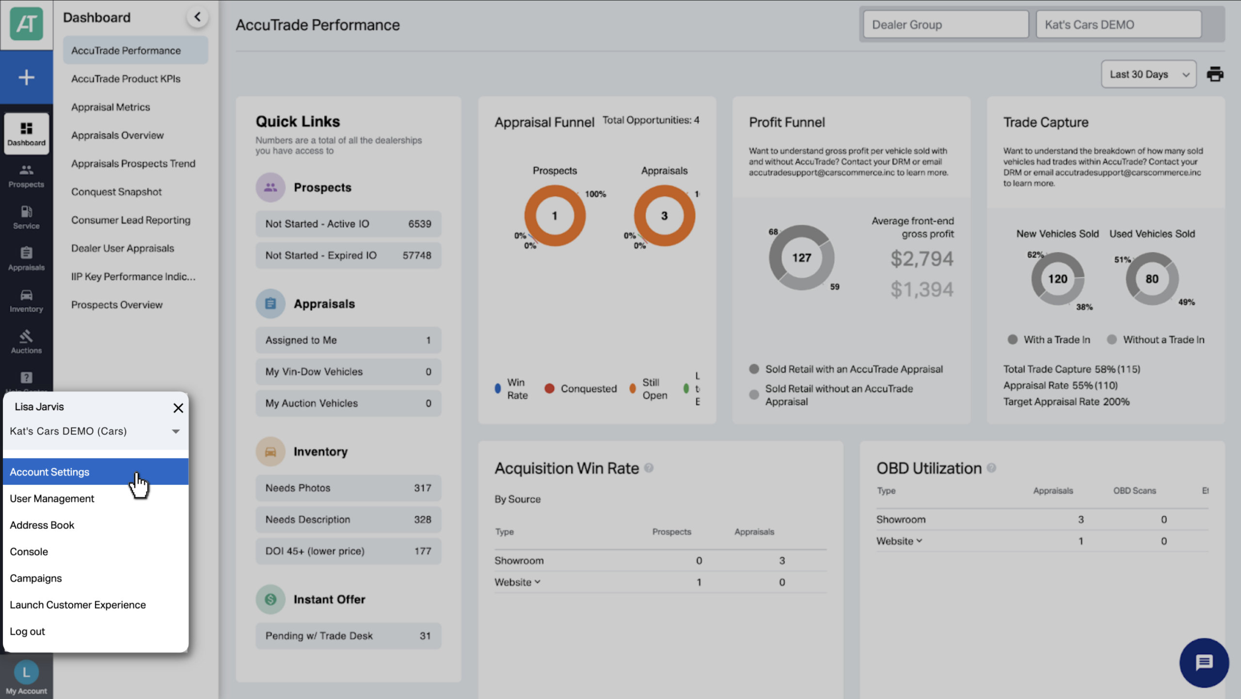Click the AccuTrade logo icon
This screenshot has width=1241, height=699.
click(x=26, y=24)
